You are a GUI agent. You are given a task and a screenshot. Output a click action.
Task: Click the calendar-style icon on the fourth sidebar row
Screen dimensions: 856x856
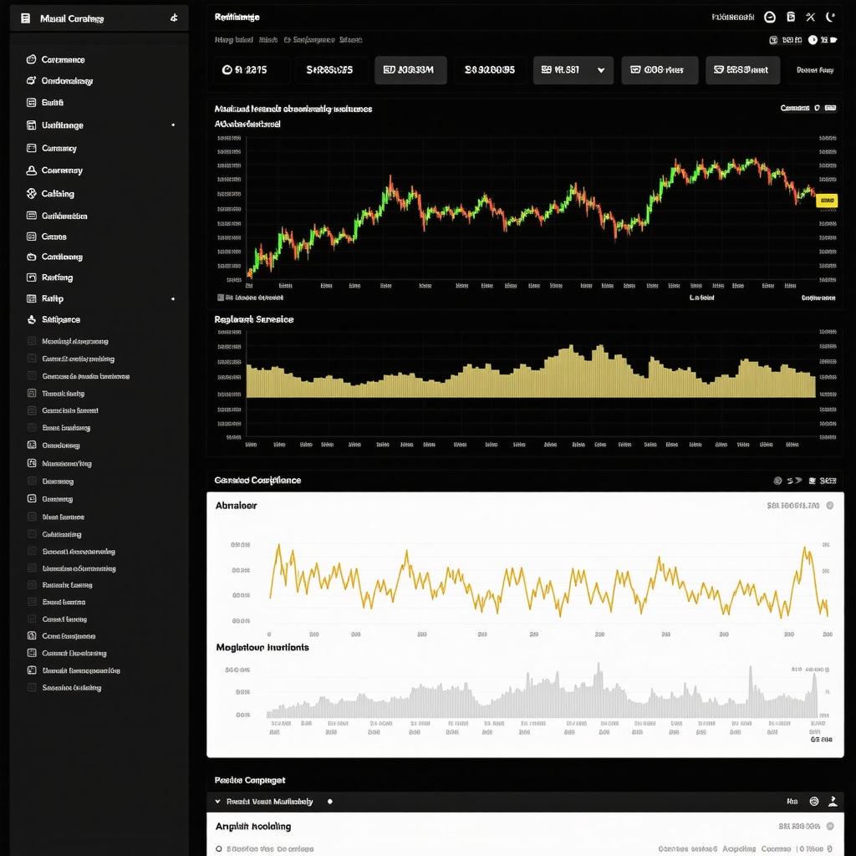tap(31, 125)
